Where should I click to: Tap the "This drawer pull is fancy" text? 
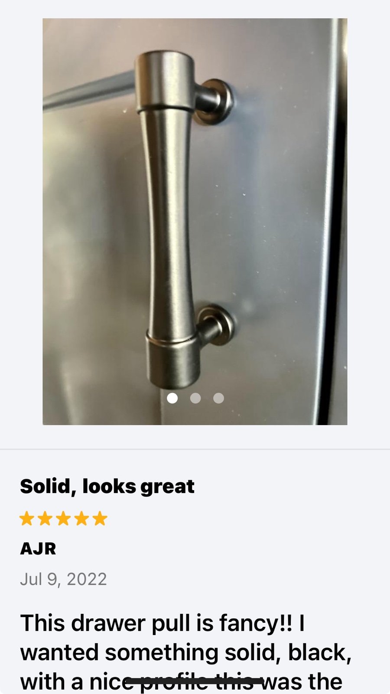point(150,623)
